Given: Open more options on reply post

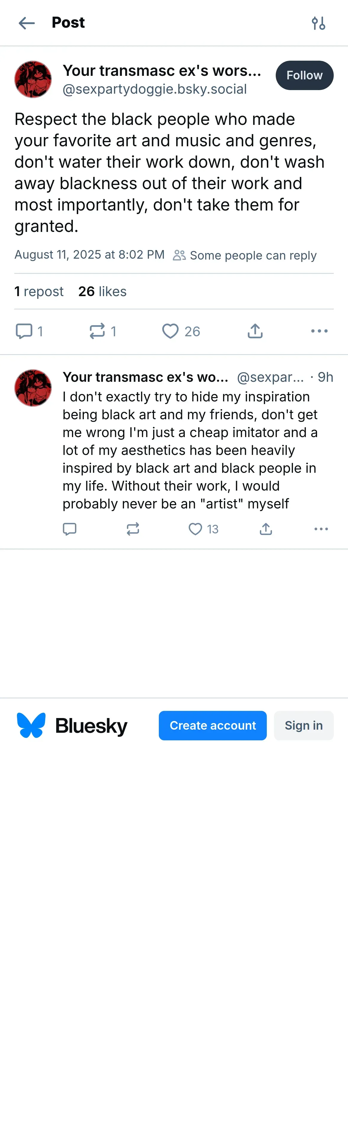Looking at the screenshot, I should coord(321,529).
